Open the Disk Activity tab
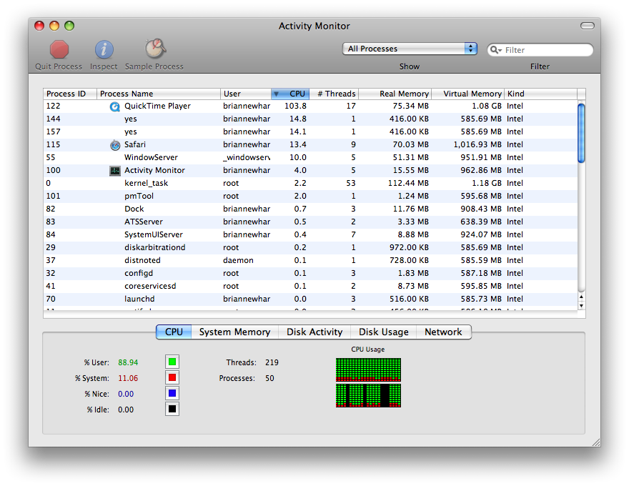 coord(314,332)
